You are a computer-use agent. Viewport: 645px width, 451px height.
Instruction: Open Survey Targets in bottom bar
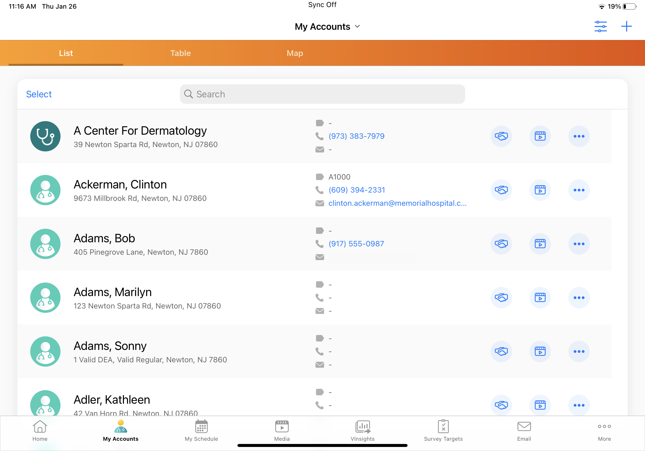443,430
